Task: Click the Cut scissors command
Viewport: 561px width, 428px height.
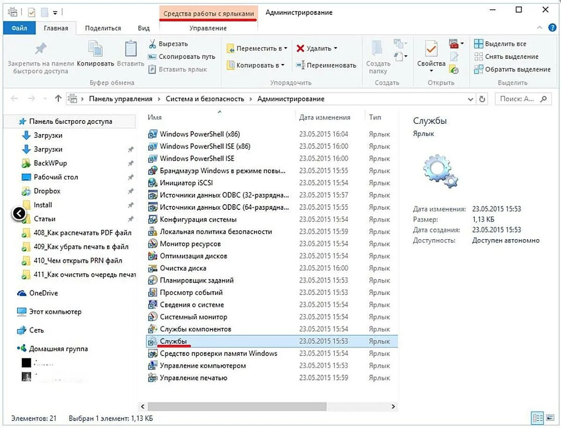Action: tap(168, 44)
